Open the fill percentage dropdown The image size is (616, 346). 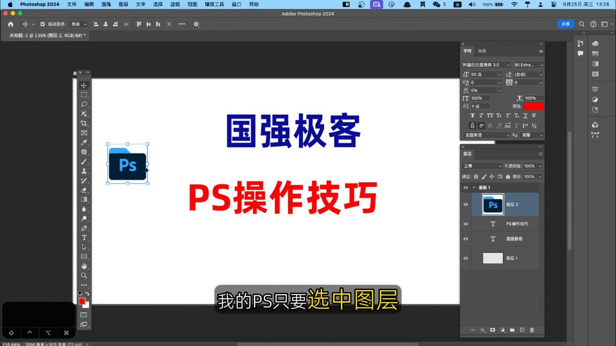point(540,176)
